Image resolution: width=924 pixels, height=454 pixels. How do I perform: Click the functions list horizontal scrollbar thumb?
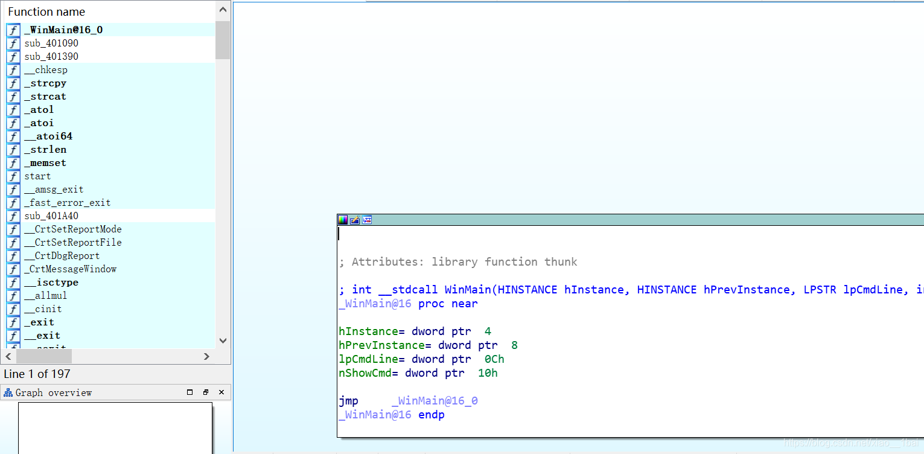tap(43, 356)
